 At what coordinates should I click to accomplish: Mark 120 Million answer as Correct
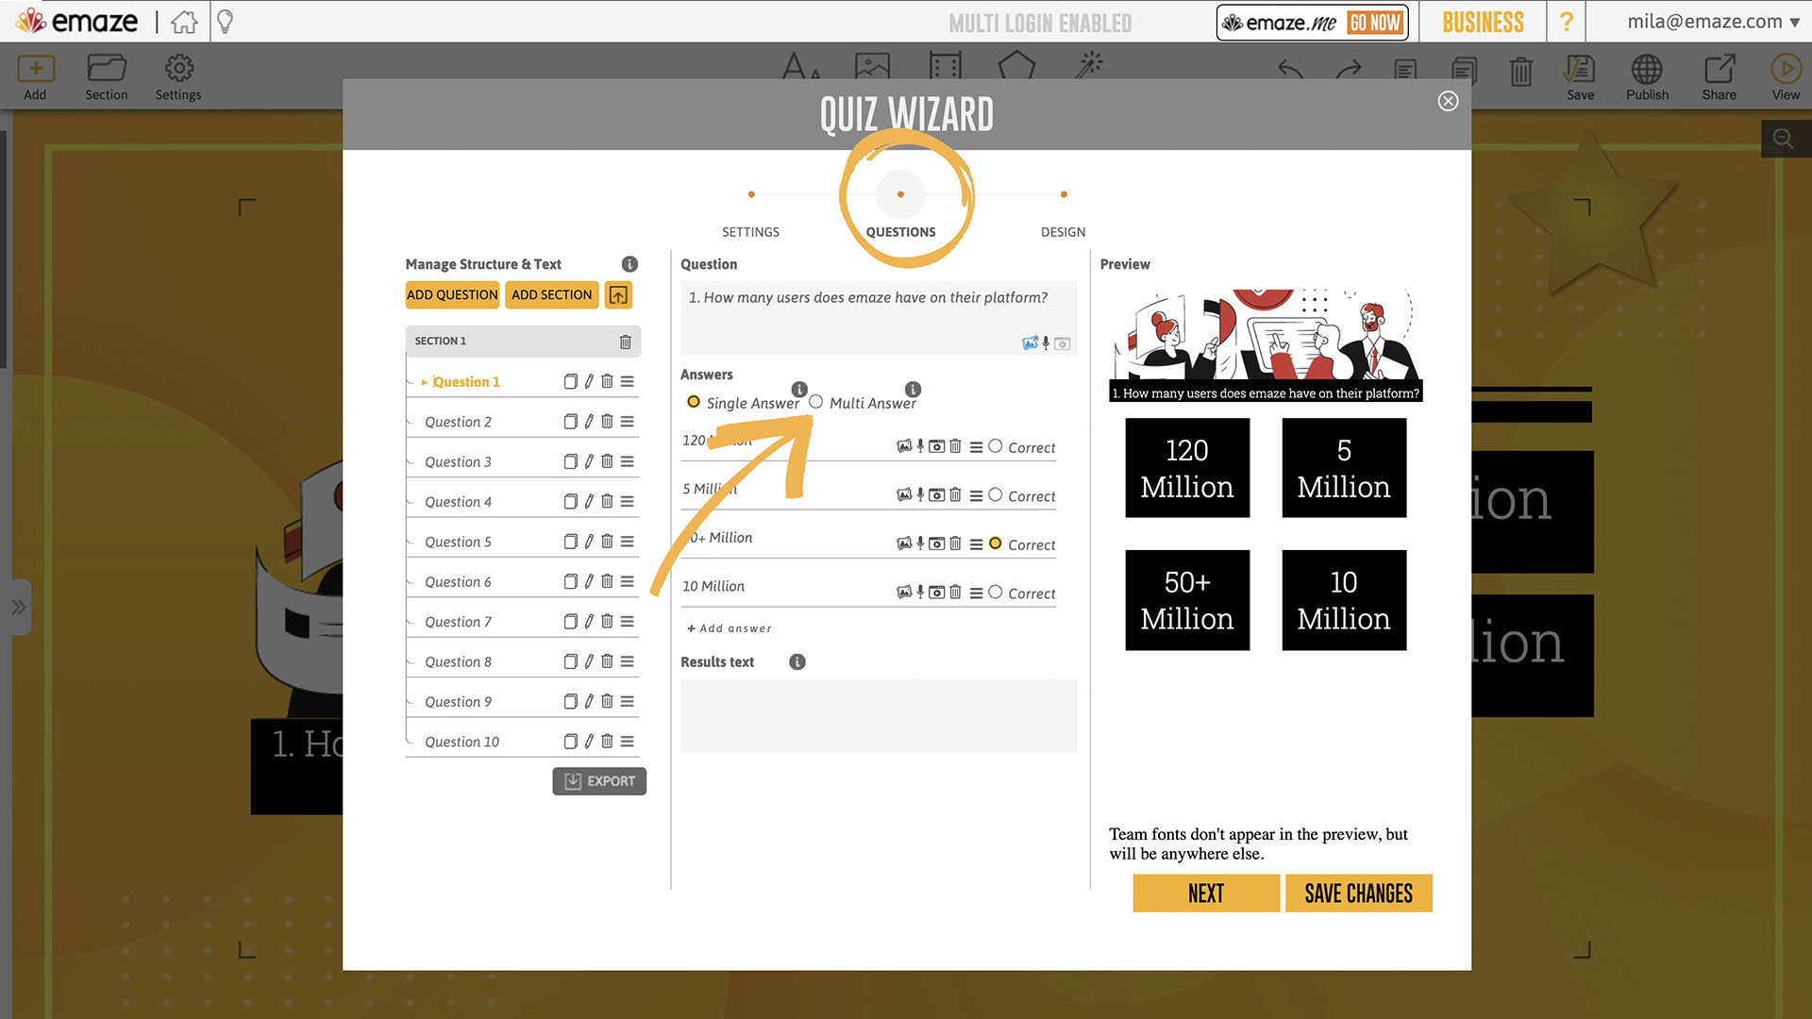pyautogui.click(x=995, y=446)
